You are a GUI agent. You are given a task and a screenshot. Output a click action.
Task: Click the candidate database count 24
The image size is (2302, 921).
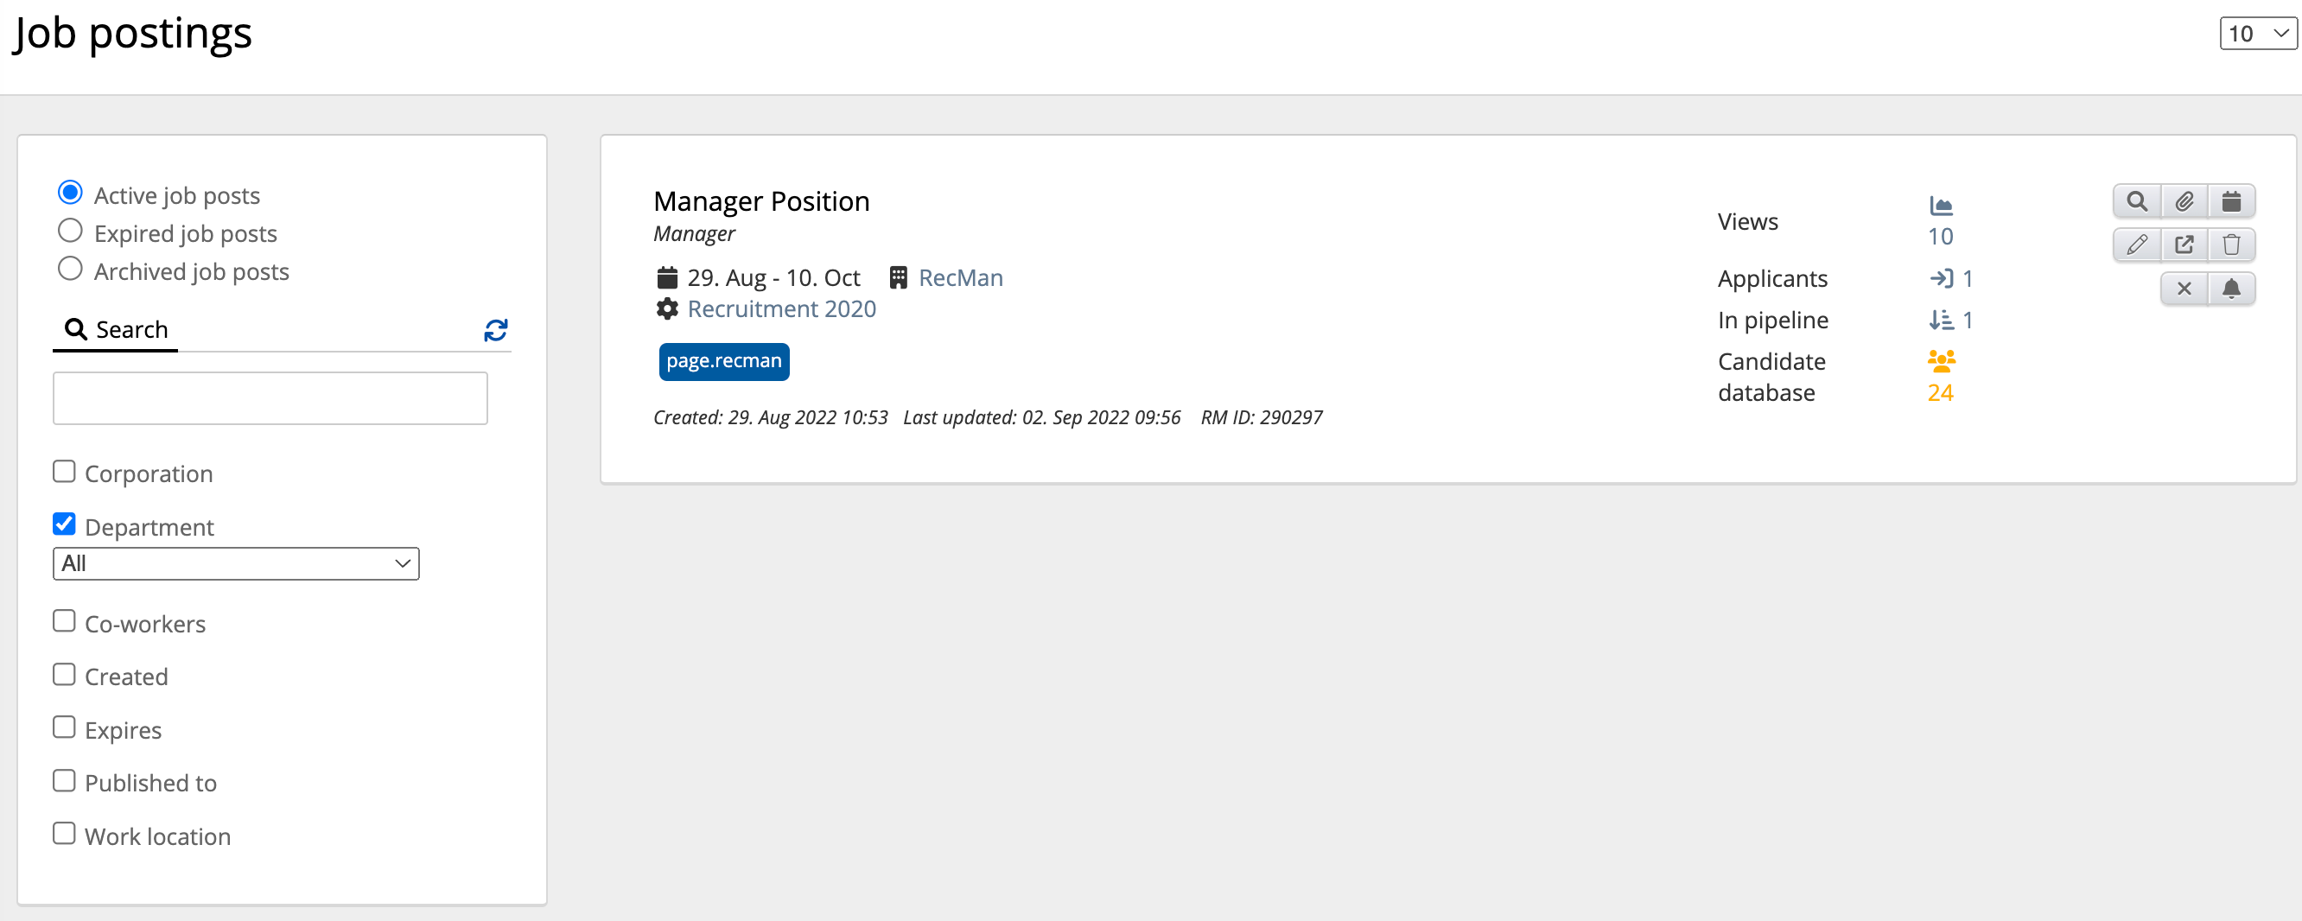[x=1940, y=393]
